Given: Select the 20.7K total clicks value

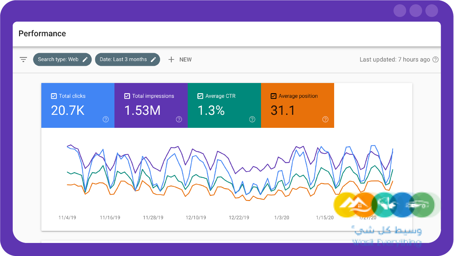Looking at the screenshot, I should click(68, 110).
